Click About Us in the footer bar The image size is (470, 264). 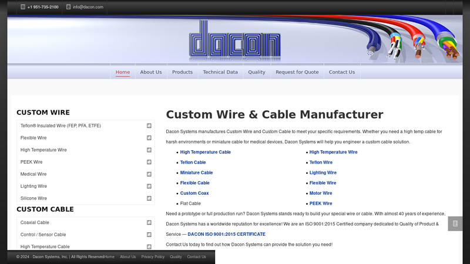pos(127,257)
